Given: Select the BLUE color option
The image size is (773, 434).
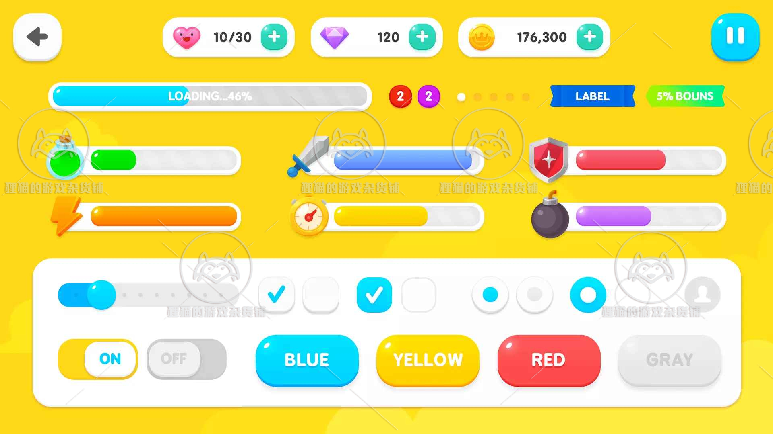Looking at the screenshot, I should [x=306, y=359].
